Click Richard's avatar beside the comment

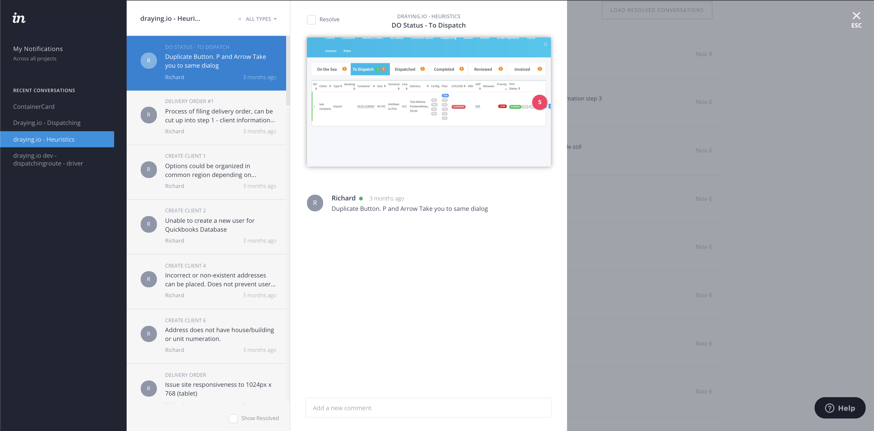pos(315,203)
